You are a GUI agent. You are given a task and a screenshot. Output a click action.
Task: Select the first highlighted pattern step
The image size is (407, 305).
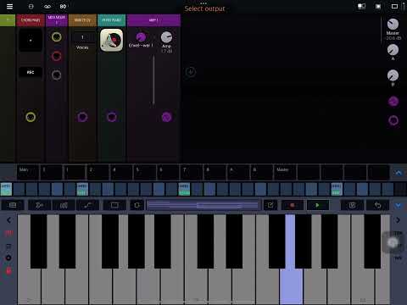point(6,189)
